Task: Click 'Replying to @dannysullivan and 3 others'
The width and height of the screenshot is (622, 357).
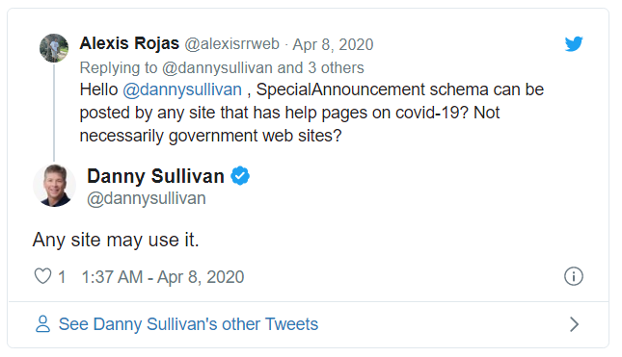Action: [x=222, y=67]
